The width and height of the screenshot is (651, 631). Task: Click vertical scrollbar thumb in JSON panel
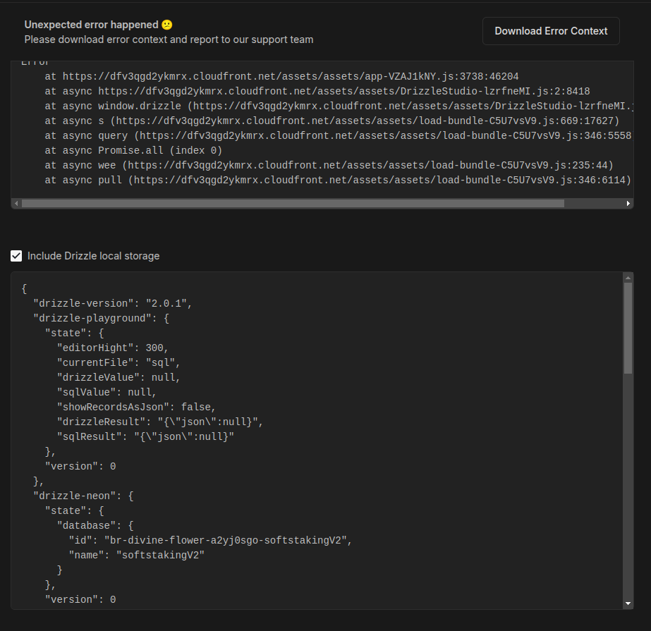click(628, 328)
